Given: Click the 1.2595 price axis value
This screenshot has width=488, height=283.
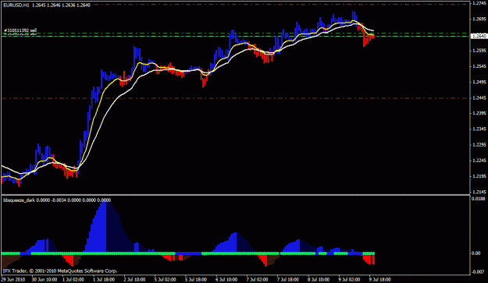Looking at the screenshot, I should 479,51.
